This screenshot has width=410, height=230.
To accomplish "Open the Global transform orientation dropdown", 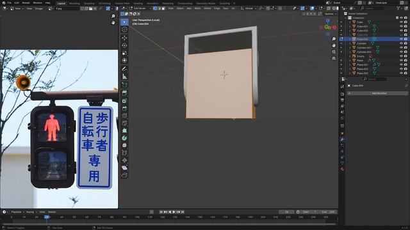I will point(249,8).
